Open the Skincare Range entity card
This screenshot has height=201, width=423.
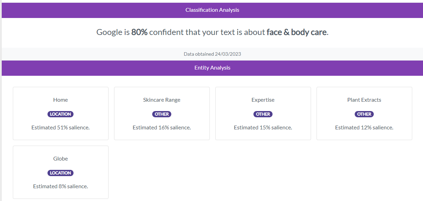[x=162, y=113]
